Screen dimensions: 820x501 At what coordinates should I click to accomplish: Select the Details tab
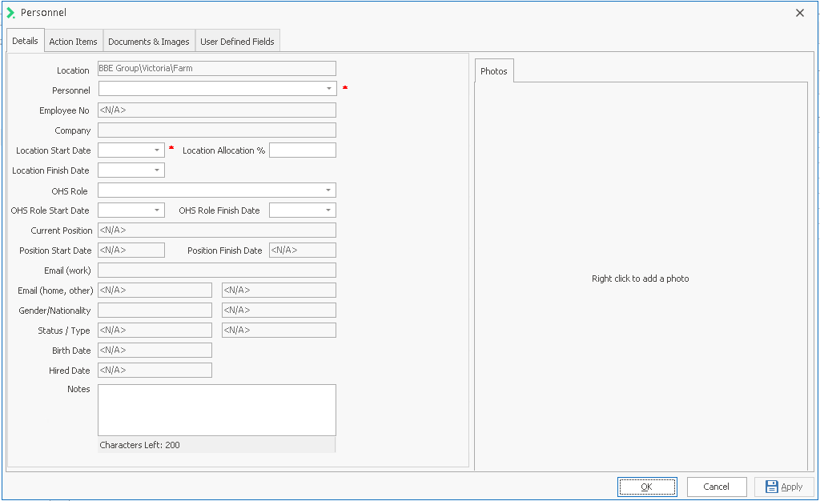point(25,41)
